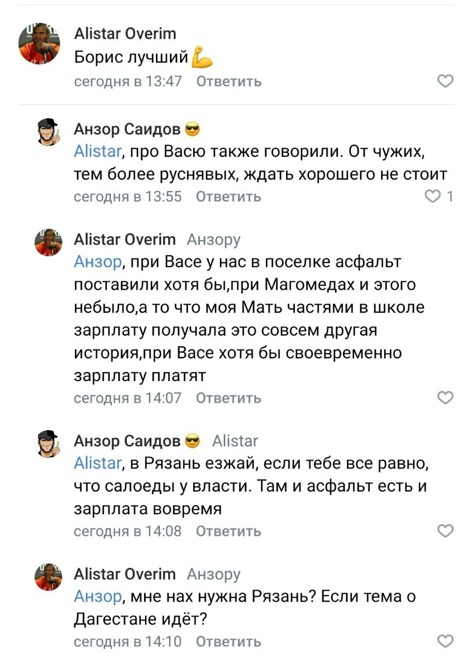Click the timestamp "сегодня в 14:10"

click(x=128, y=642)
